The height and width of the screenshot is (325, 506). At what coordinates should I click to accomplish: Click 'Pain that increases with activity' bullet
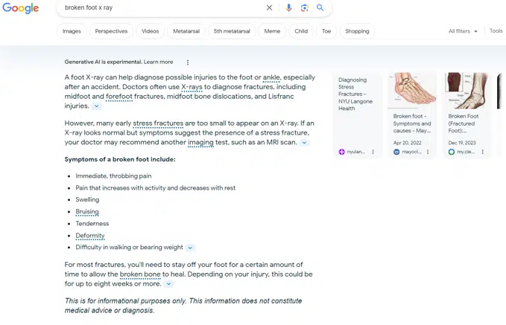pos(156,187)
